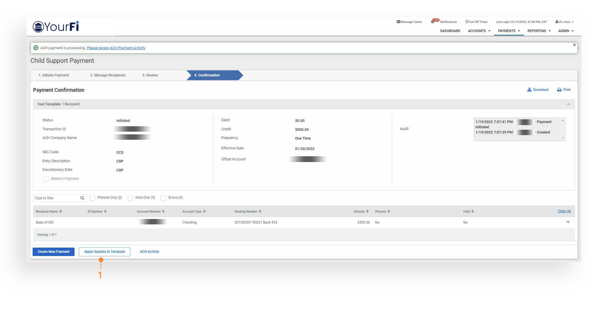Image resolution: width=606 pixels, height=311 pixels.
Task: Open Cut-Off Times clock icon
Action: (x=467, y=22)
